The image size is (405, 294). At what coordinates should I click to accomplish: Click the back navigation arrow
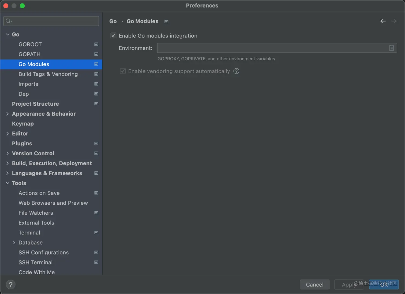coord(383,21)
